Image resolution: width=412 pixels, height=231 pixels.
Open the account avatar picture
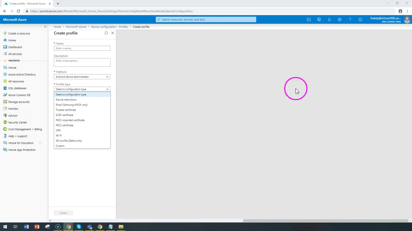(407, 20)
